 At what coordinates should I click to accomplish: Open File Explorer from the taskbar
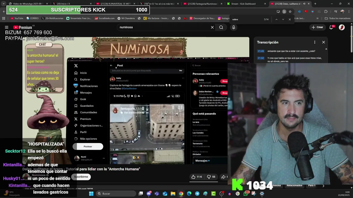[x=173, y=194]
